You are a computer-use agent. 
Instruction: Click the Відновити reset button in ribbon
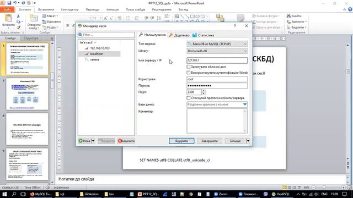click(52, 21)
